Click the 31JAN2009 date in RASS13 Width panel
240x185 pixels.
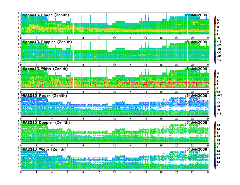pyautogui.click(x=197, y=149)
